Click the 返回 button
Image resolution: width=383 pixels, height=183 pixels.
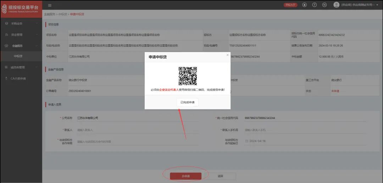[220, 176]
